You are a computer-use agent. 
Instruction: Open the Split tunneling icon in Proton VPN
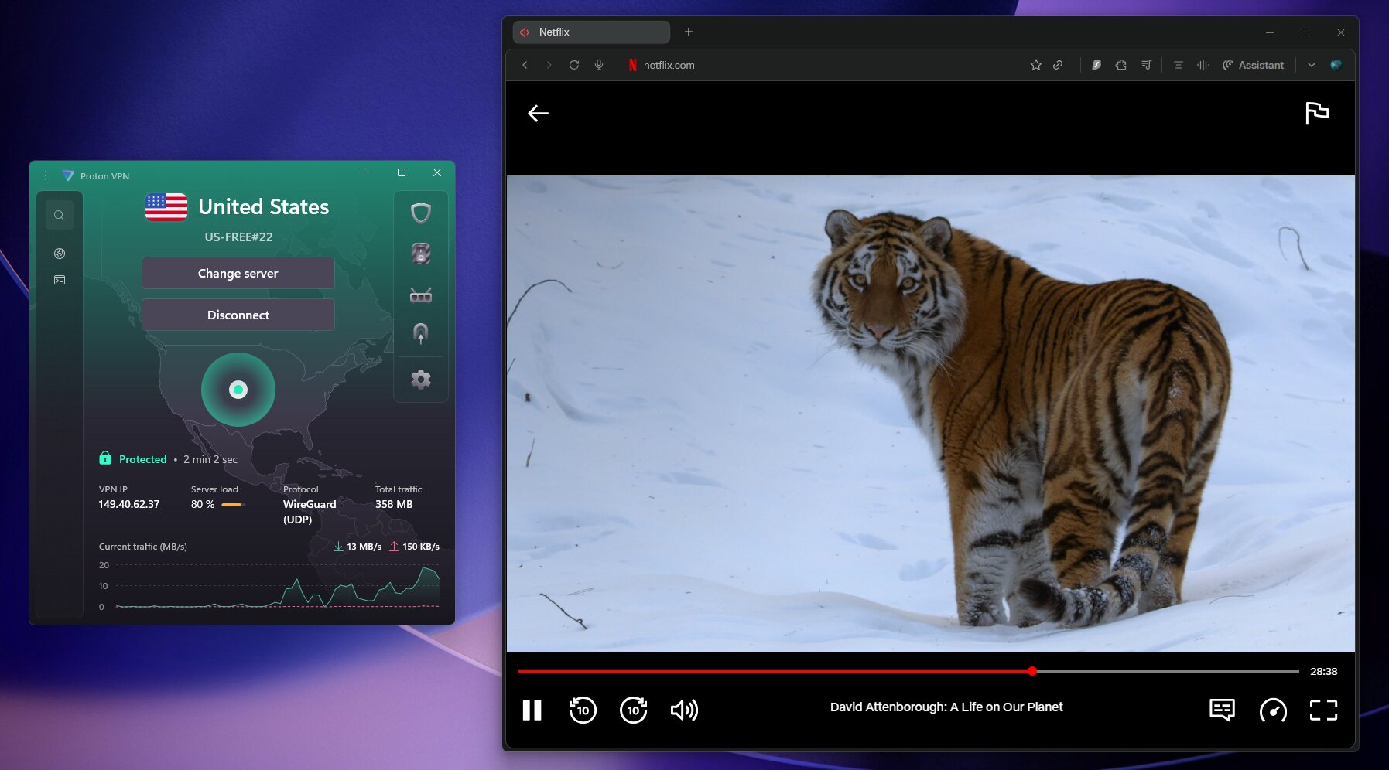pos(421,333)
